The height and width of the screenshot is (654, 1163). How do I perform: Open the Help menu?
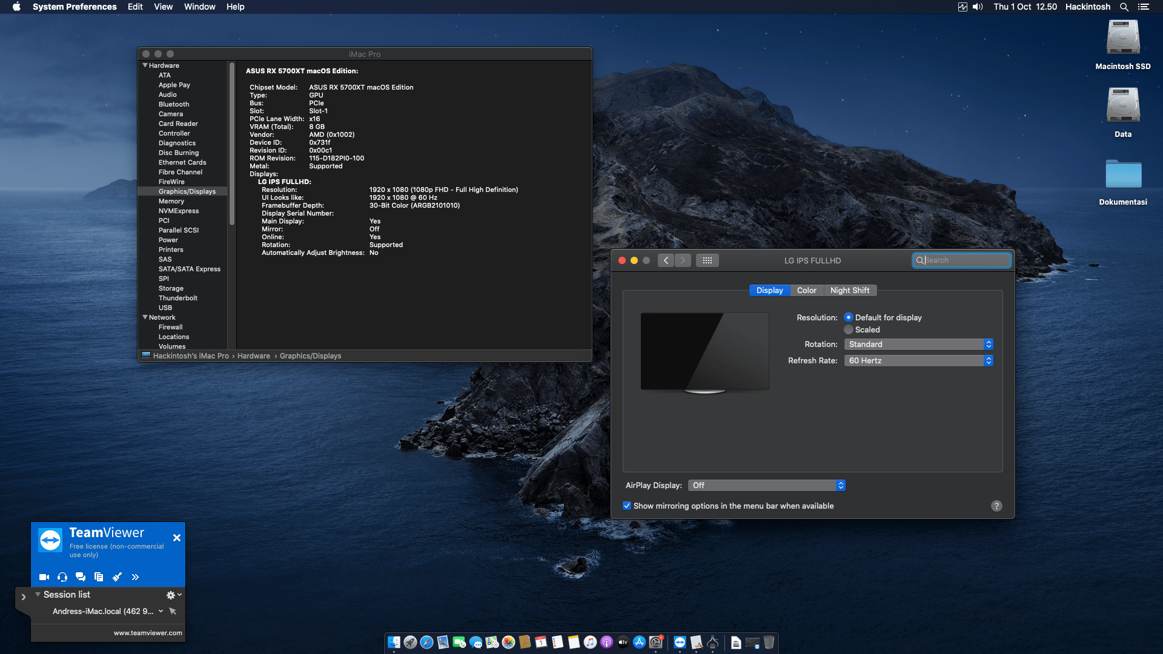(236, 7)
